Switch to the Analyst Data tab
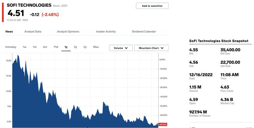Screen dimensions: 254x128 coord(33,31)
